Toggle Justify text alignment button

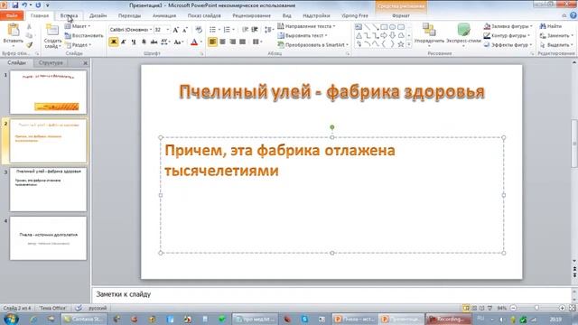(242, 42)
